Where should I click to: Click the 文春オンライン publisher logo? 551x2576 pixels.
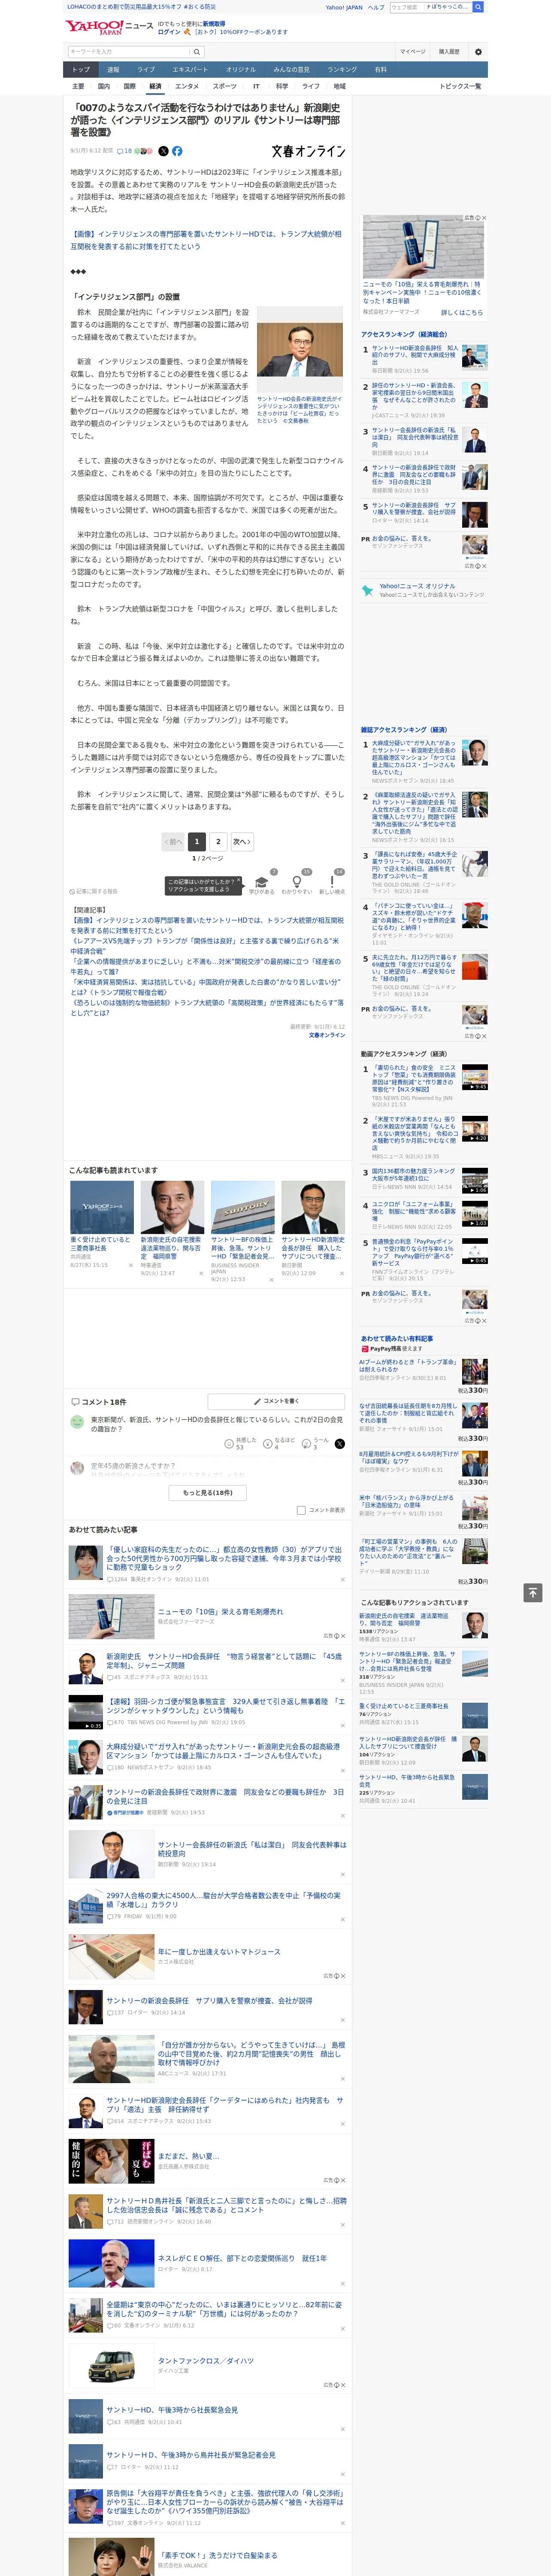pyautogui.click(x=308, y=151)
